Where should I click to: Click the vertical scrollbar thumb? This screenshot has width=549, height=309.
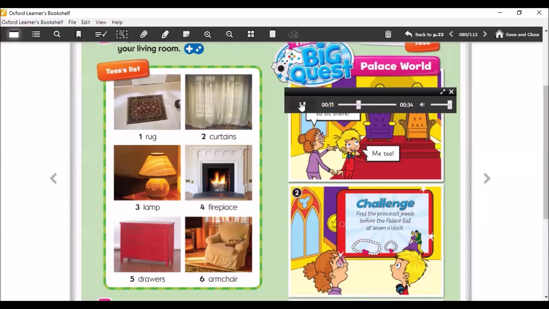tap(546, 152)
